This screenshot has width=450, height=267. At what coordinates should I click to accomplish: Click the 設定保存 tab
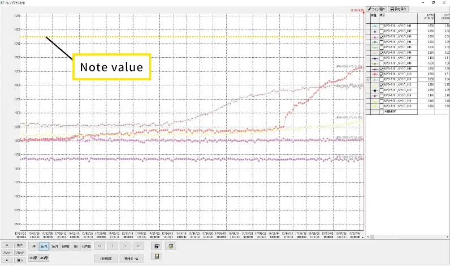click(400, 9)
